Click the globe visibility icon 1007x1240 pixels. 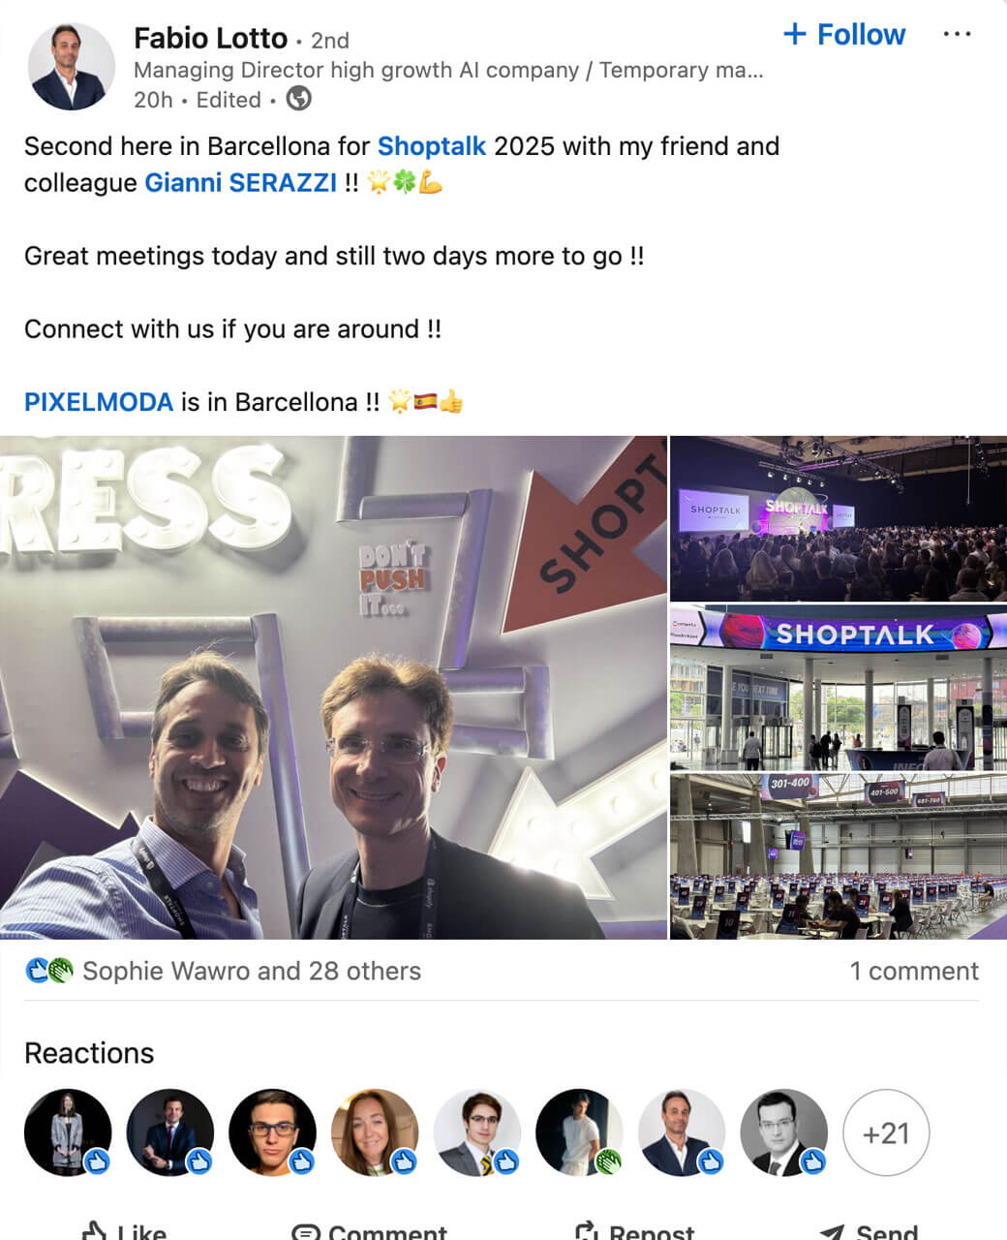coord(299,99)
